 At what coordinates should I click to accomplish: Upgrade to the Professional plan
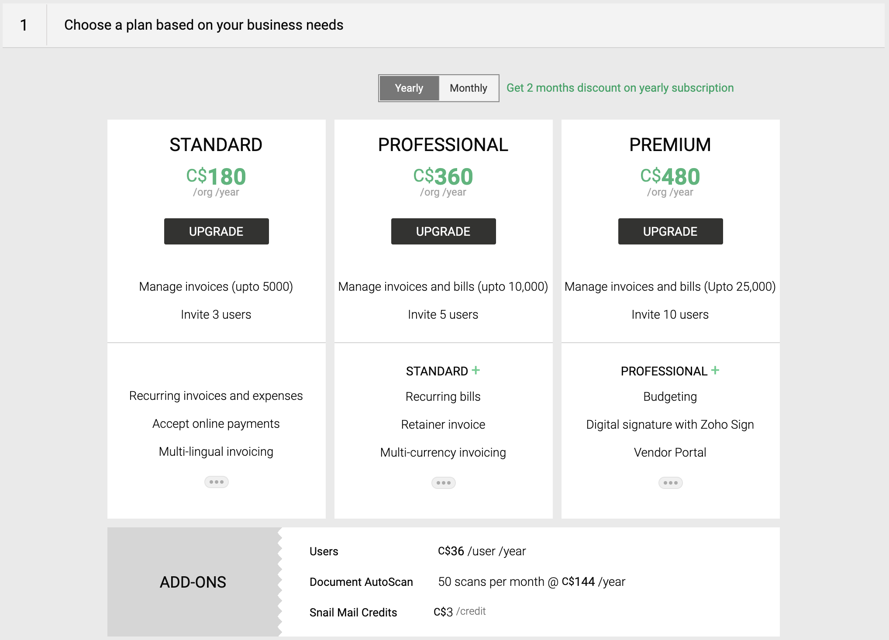click(x=443, y=231)
